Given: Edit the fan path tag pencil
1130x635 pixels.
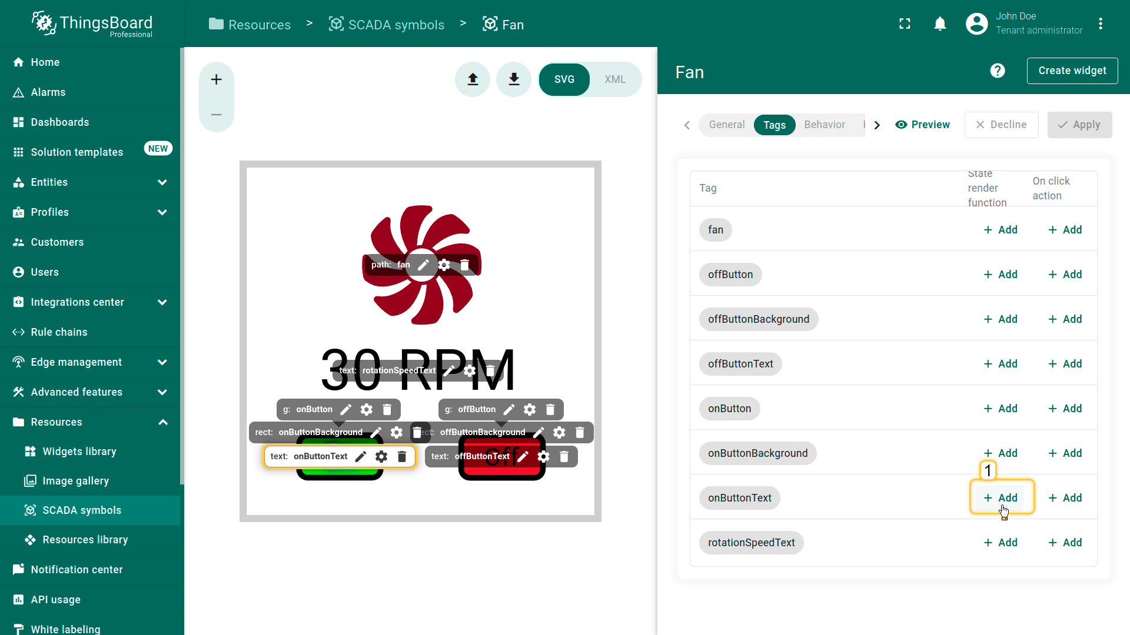Looking at the screenshot, I should click(423, 265).
